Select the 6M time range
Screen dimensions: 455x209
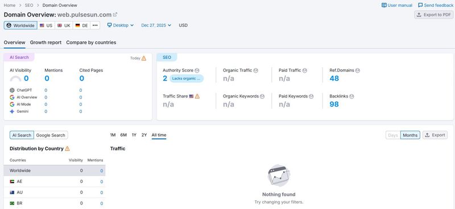coord(123,135)
